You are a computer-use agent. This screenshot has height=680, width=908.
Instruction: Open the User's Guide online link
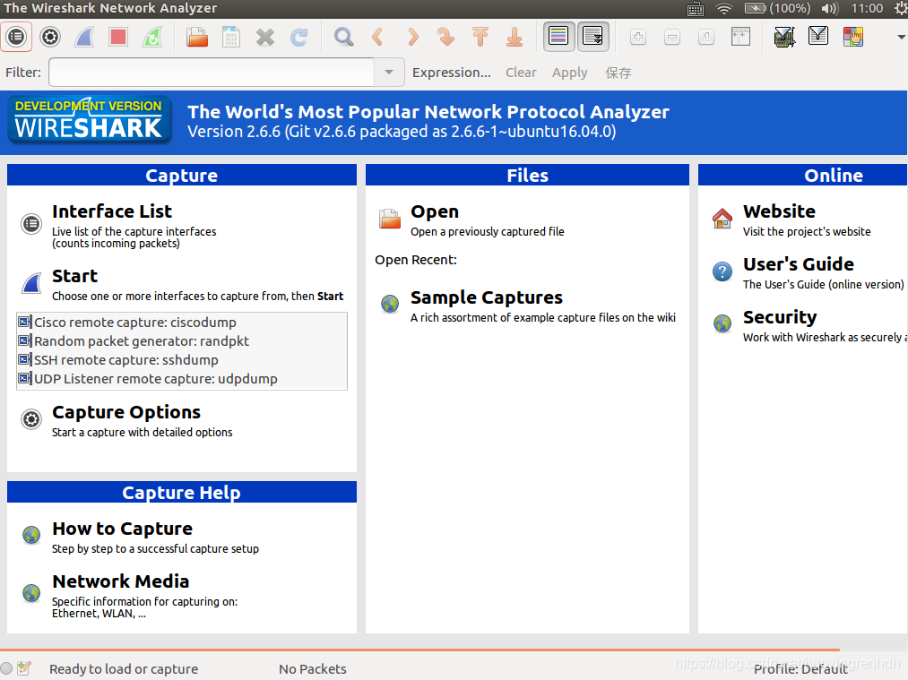tap(798, 264)
